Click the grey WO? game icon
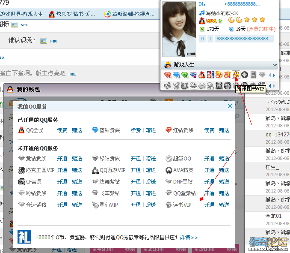 [x=227, y=86]
